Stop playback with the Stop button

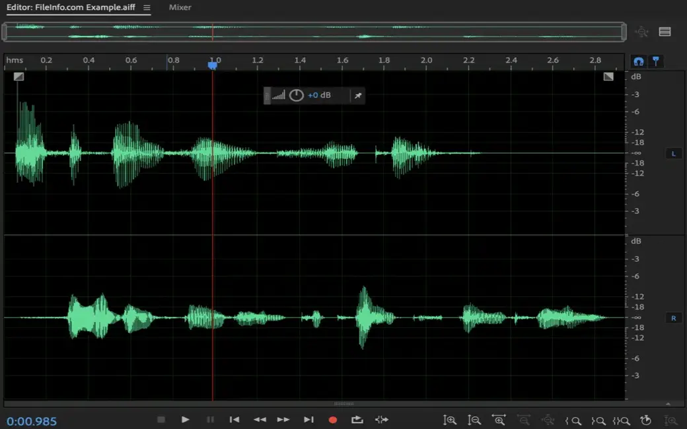[161, 419]
